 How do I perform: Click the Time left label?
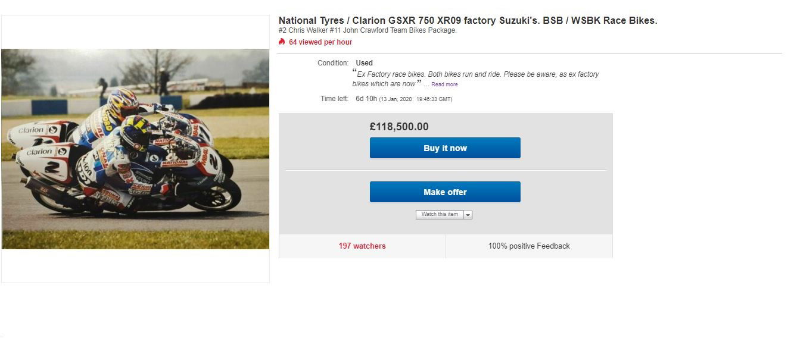(x=334, y=99)
